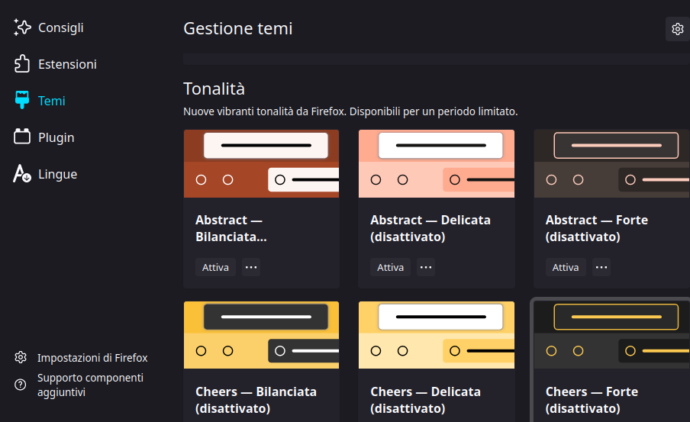The width and height of the screenshot is (690, 422).
Task: Click the Estensioni puzzle piece icon
Action: [22, 64]
